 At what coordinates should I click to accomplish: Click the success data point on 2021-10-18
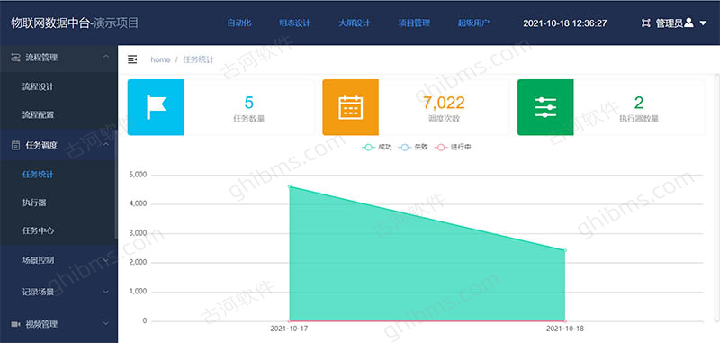point(565,250)
